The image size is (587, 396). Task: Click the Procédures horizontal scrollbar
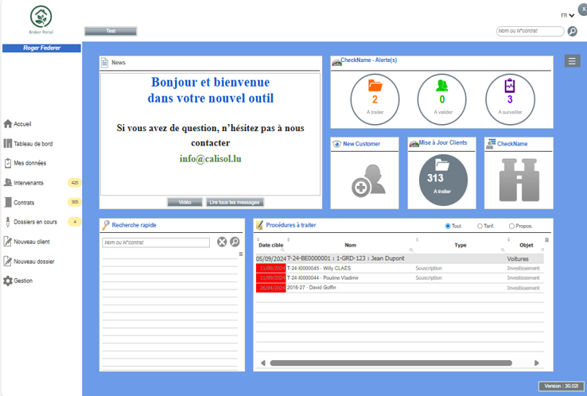[390, 363]
